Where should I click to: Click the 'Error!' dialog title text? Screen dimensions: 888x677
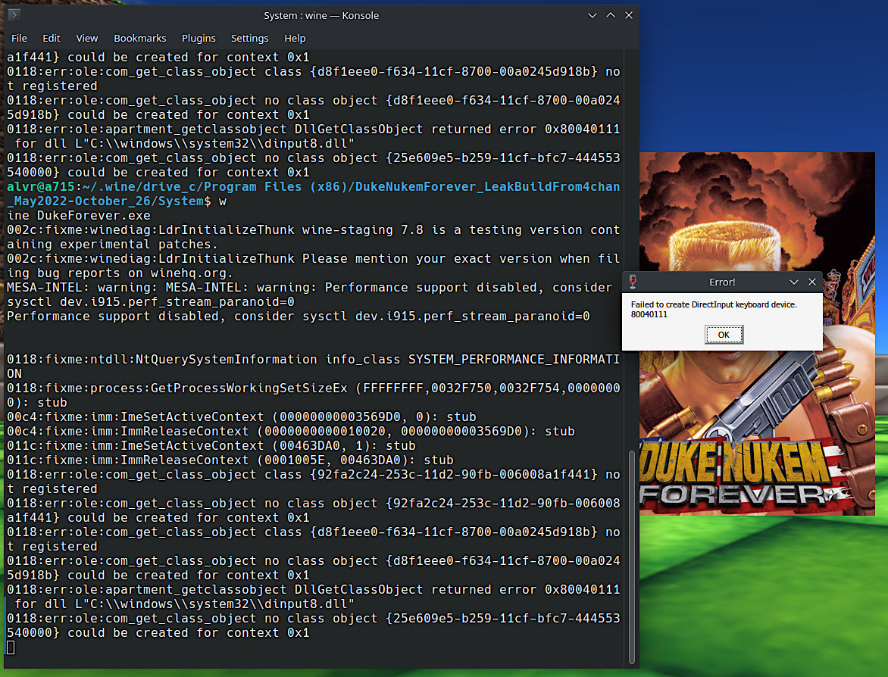tap(722, 282)
